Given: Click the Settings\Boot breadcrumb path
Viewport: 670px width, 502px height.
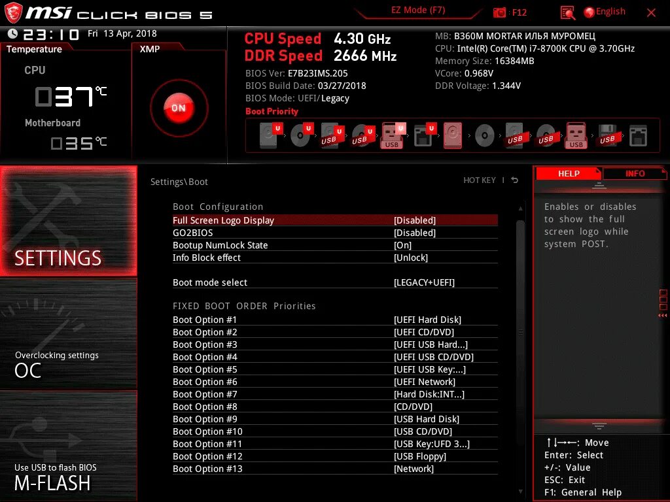Looking at the screenshot, I should click(x=179, y=182).
